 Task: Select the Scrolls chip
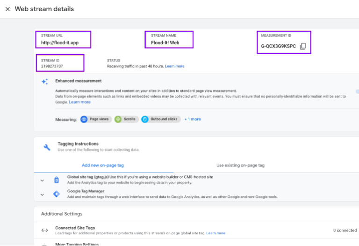(x=126, y=119)
